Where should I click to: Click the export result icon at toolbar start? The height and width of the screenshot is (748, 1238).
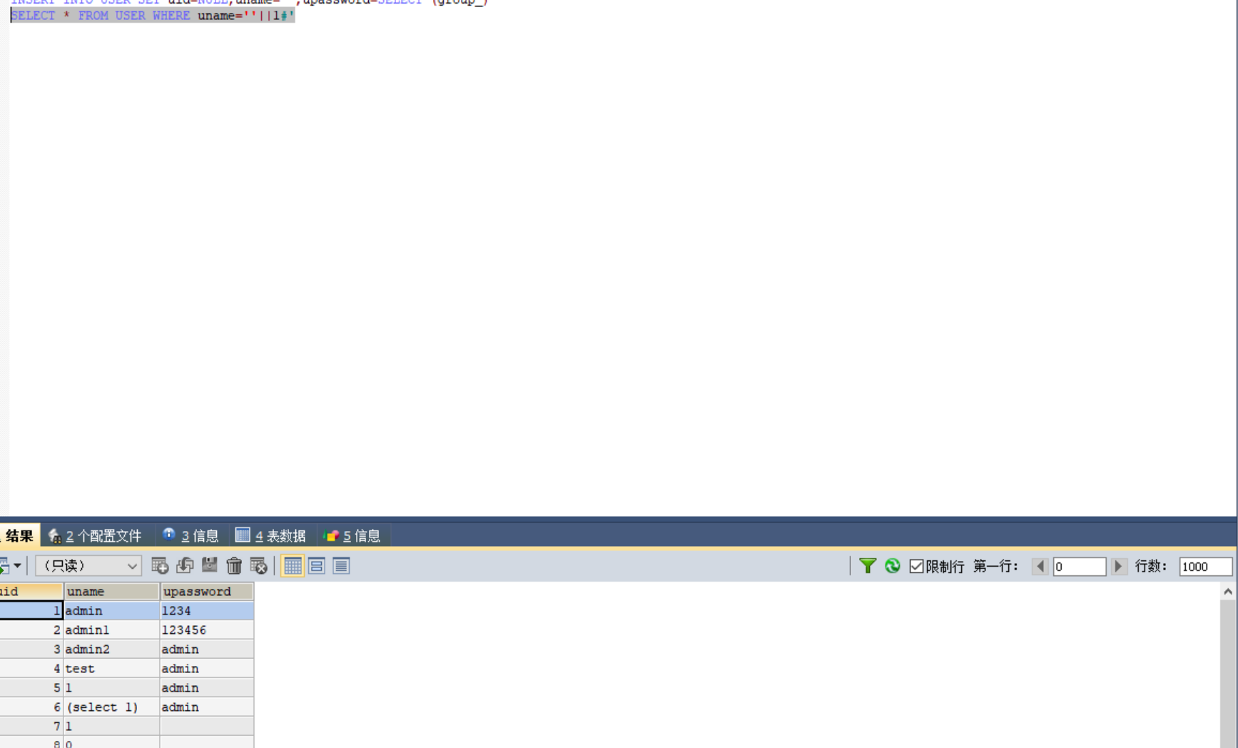pos(4,566)
